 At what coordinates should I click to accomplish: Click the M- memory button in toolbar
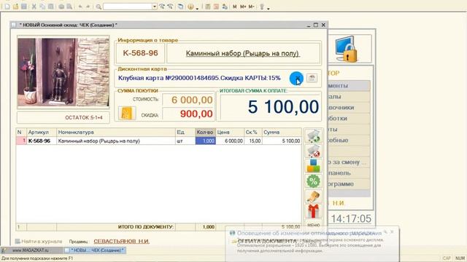pyautogui.click(x=251, y=7)
